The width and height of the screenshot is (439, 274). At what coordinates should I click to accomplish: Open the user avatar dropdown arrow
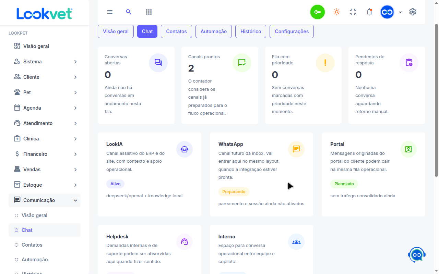400,12
